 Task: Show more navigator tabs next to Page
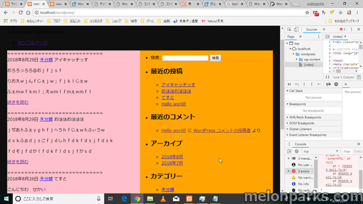[300, 36]
